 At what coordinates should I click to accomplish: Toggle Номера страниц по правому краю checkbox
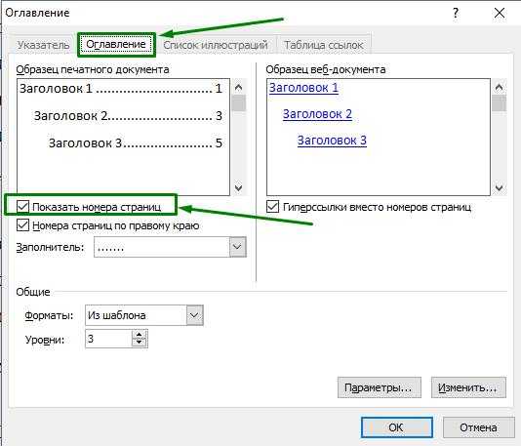[22, 225]
